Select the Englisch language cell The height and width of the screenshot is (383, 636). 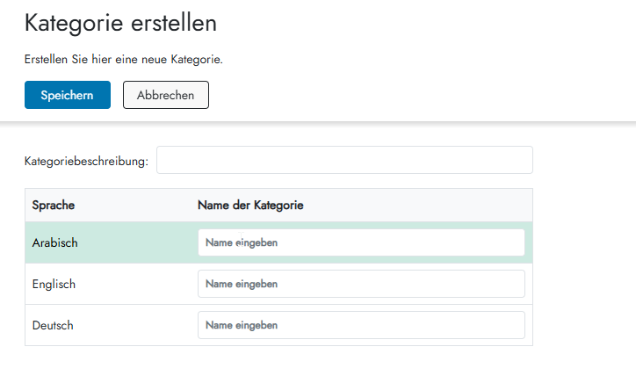point(54,284)
